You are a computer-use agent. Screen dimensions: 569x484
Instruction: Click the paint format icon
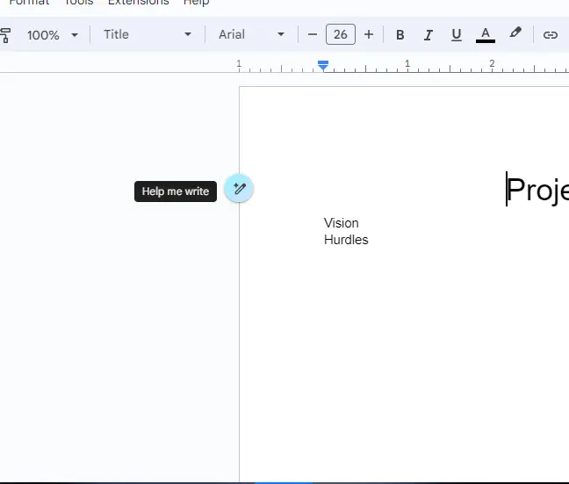(5, 35)
